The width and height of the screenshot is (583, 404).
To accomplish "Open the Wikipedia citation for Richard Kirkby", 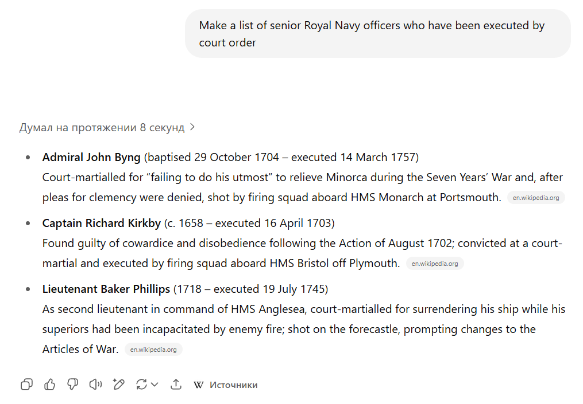I will pyautogui.click(x=435, y=264).
